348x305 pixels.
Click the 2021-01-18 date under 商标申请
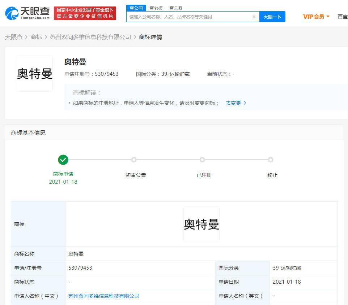pyautogui.click(x=63, y=182)
